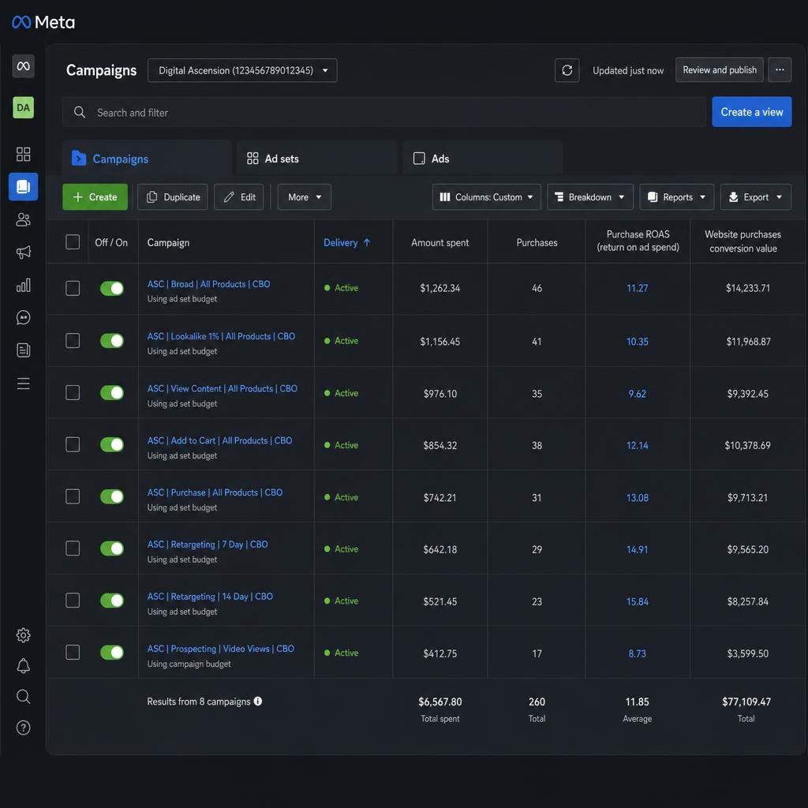
Task: Click the $14,233.71 conversion value cell
Action: point(748,288)
